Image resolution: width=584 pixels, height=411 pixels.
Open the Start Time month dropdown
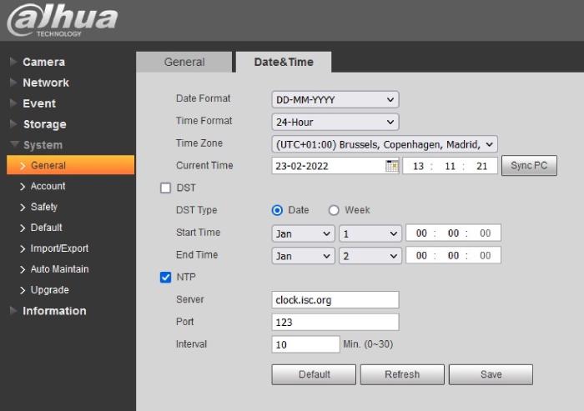pos(303,233)
